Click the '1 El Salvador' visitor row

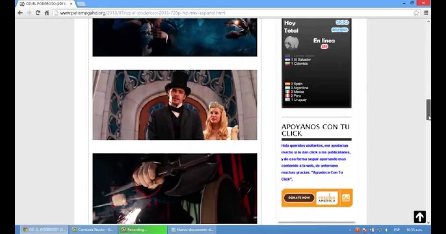298,60
